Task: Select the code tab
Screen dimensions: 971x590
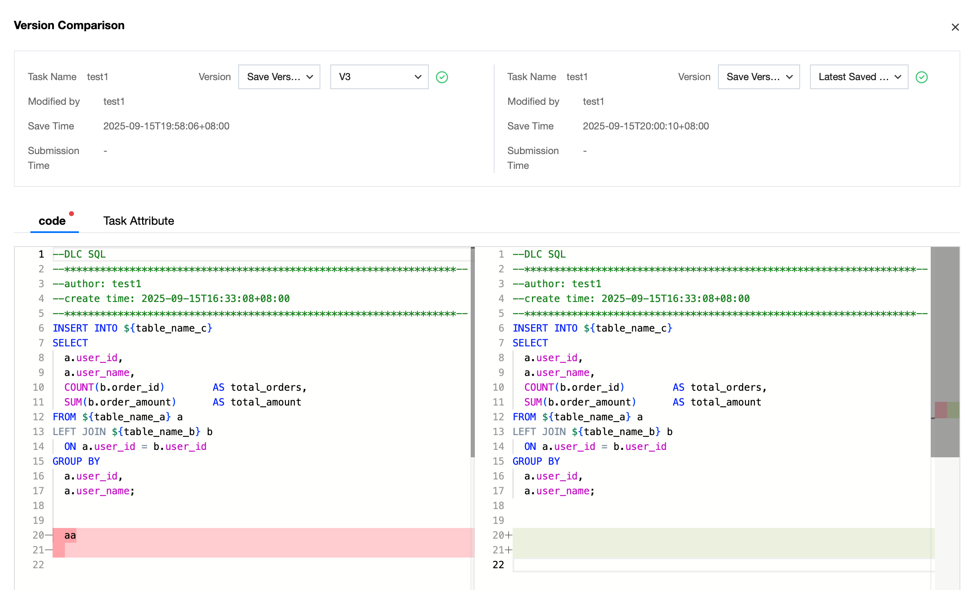Action: coord(52,221)
